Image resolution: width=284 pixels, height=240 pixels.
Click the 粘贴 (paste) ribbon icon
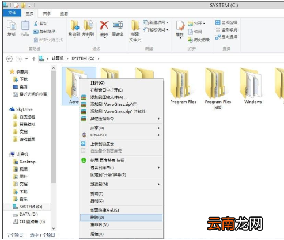[25, 26]
